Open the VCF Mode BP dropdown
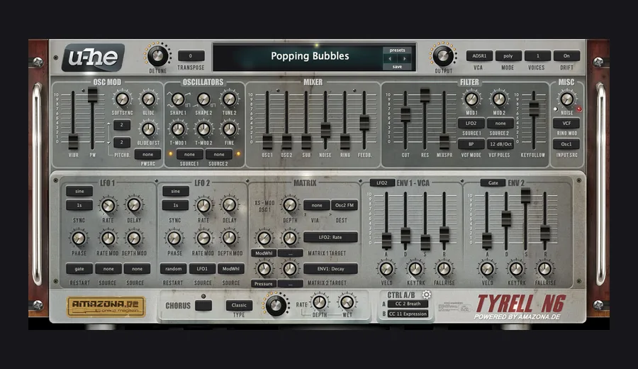638x369 pixels. 471,144
